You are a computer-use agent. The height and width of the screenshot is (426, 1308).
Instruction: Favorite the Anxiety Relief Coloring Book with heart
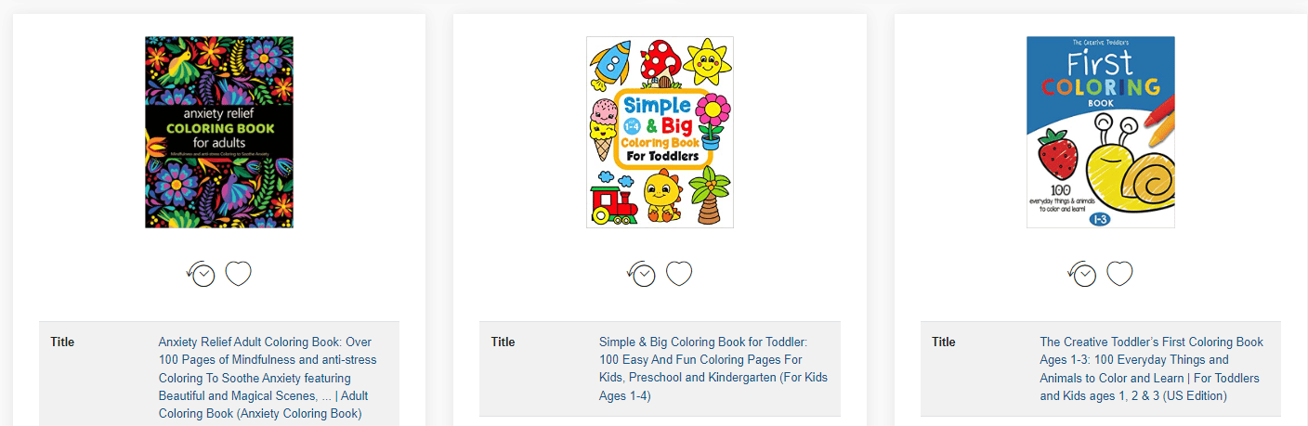pos(239,274)
